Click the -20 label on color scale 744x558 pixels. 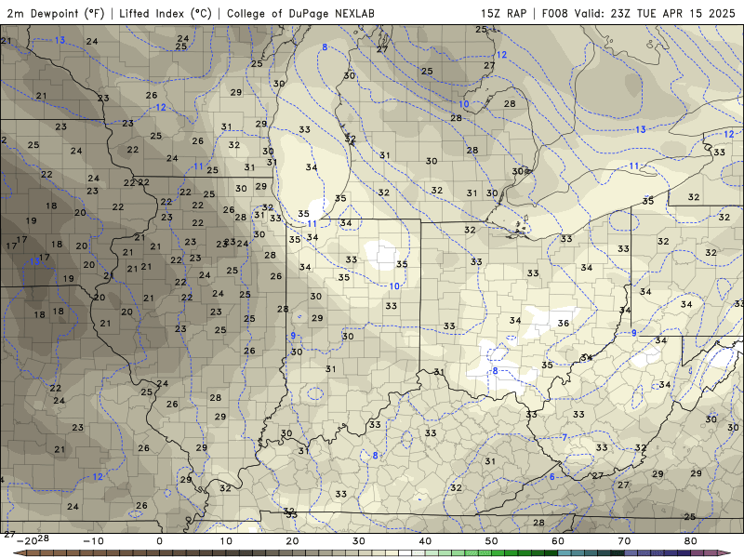27,541
